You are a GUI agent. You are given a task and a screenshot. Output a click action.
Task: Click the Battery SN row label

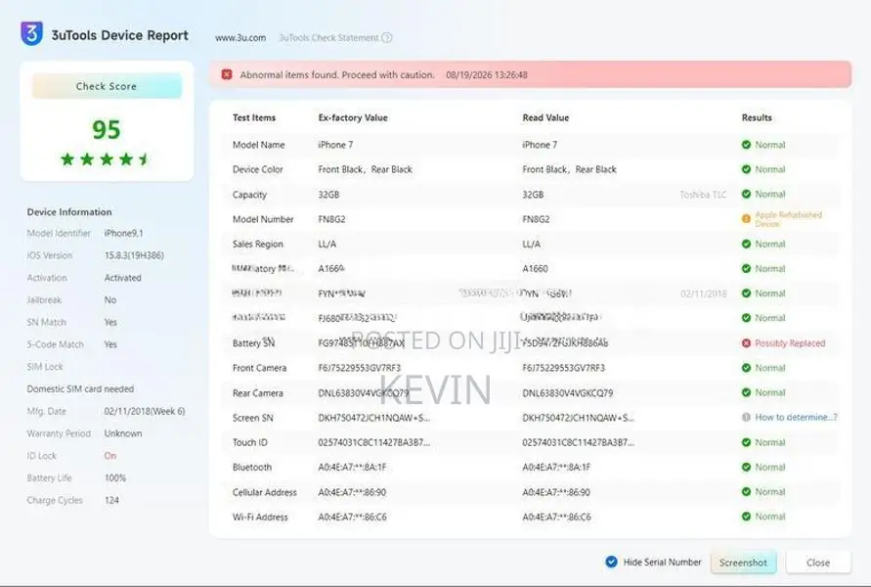(253, 343)
